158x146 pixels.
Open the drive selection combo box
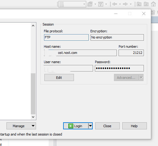(72, 4)
